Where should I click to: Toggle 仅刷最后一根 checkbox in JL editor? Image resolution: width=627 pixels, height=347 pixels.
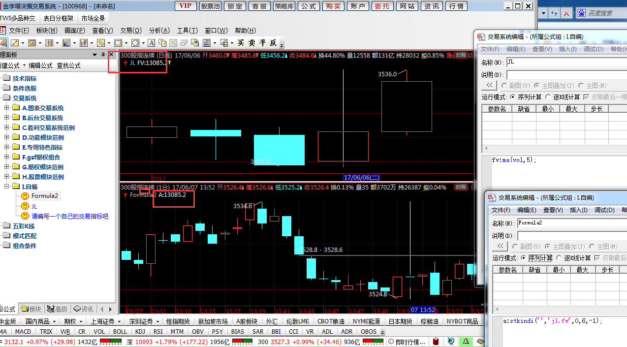586,97
